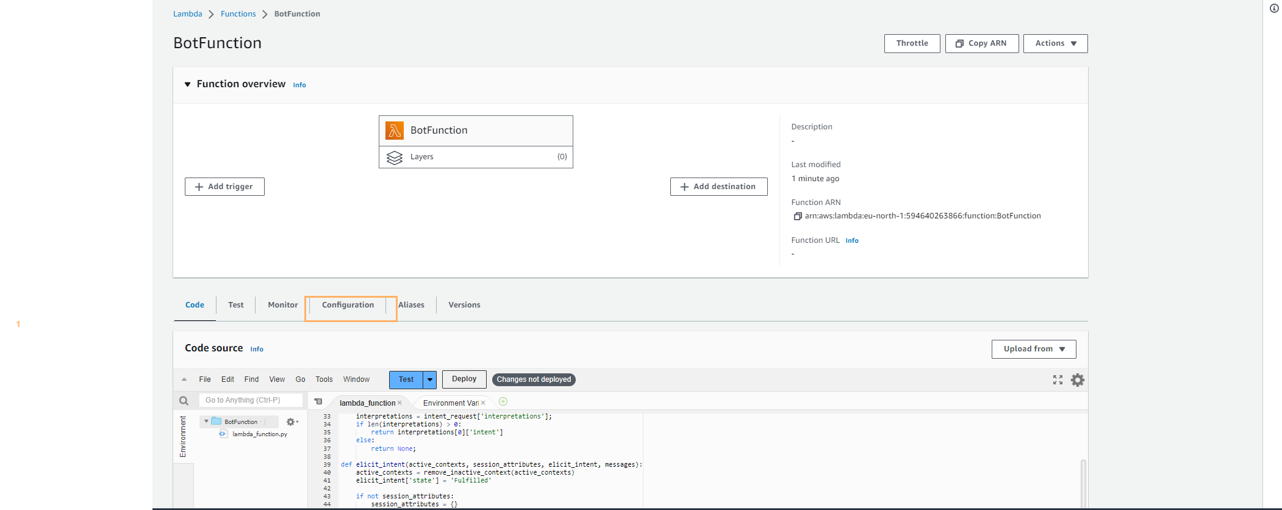Click the tab list icon left of editor tabs
The height and width of the screenshot is (510, 1282).
click(x=318, y=401)
